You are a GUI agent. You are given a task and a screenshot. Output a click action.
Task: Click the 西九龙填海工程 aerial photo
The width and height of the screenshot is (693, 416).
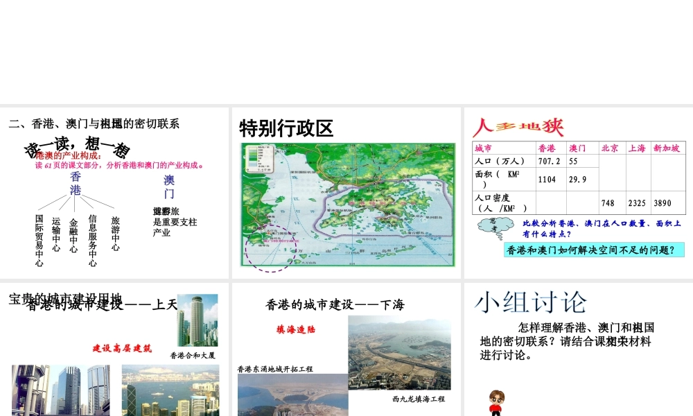[400, 352]
